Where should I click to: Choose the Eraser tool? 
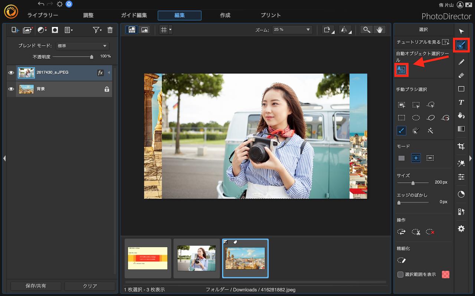[461, 75]
